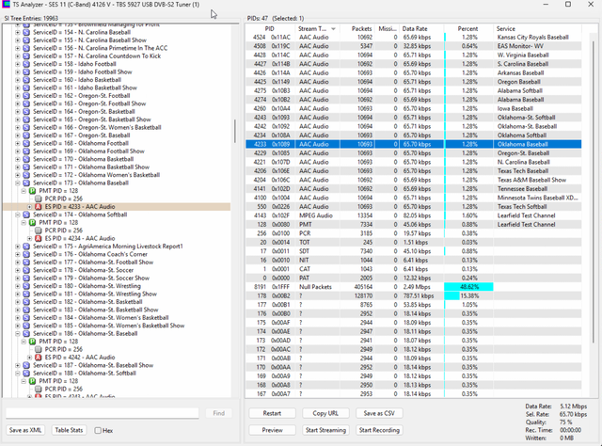Click the service icon for ServiceID 178 Soccer
Screen dimensions: 602x446
click(26, 270)
